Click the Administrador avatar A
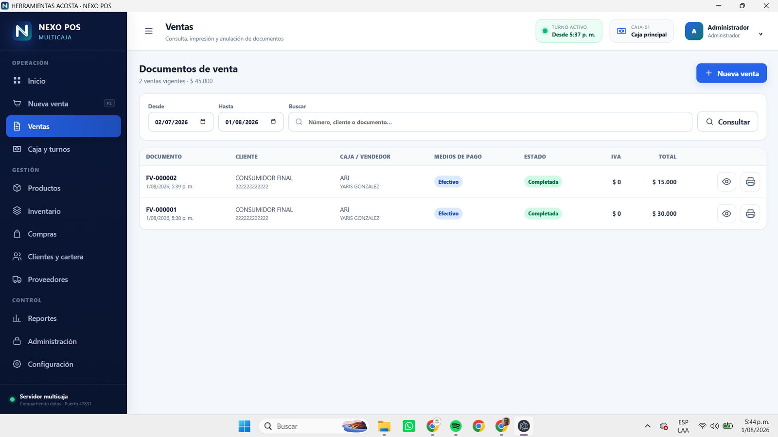This screenshot has height=437, width=778. tap(694, 31)
